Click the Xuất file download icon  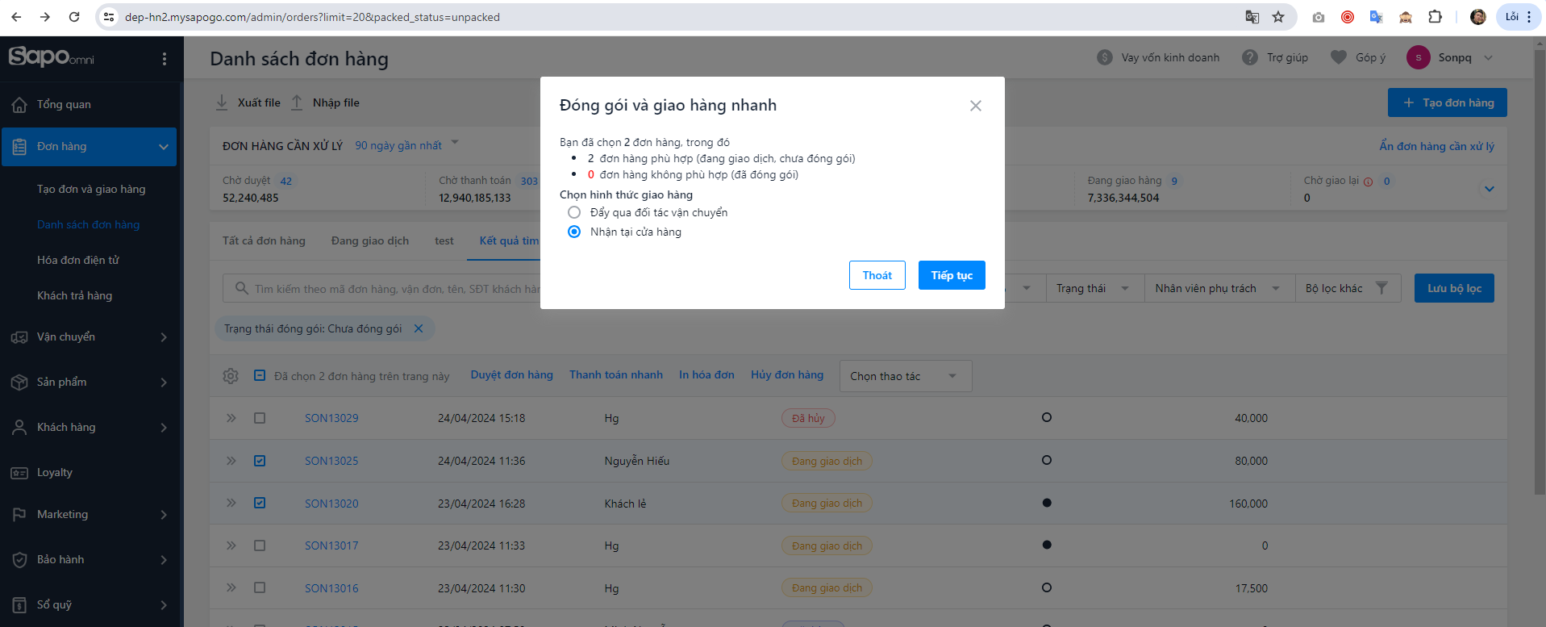coord(222,102)
